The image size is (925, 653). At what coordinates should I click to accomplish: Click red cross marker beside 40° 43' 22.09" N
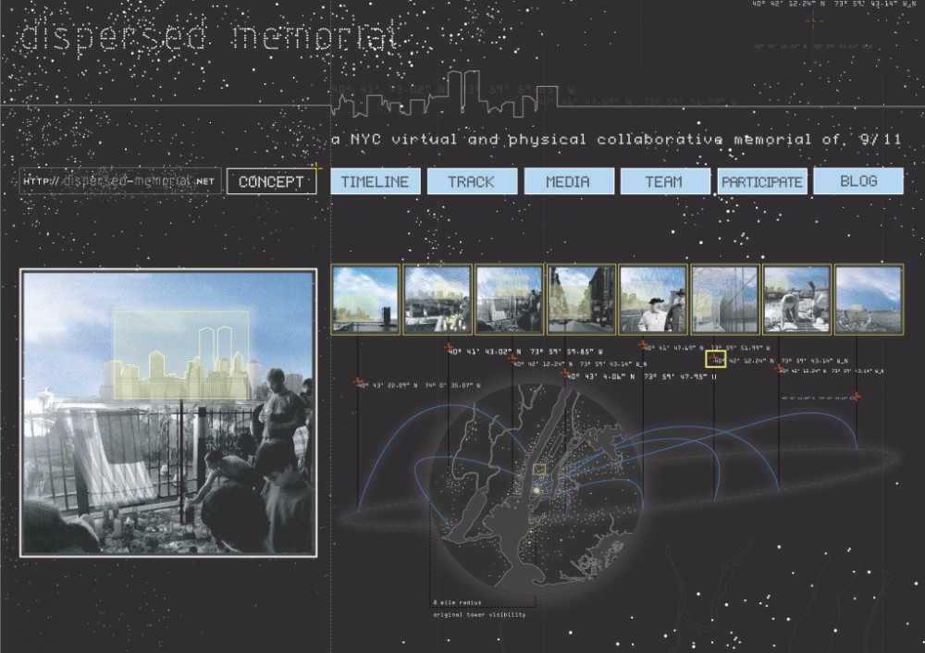[x=357, y=382]
